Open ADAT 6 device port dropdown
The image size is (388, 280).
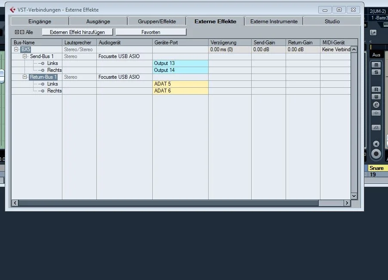click(180, 91)
